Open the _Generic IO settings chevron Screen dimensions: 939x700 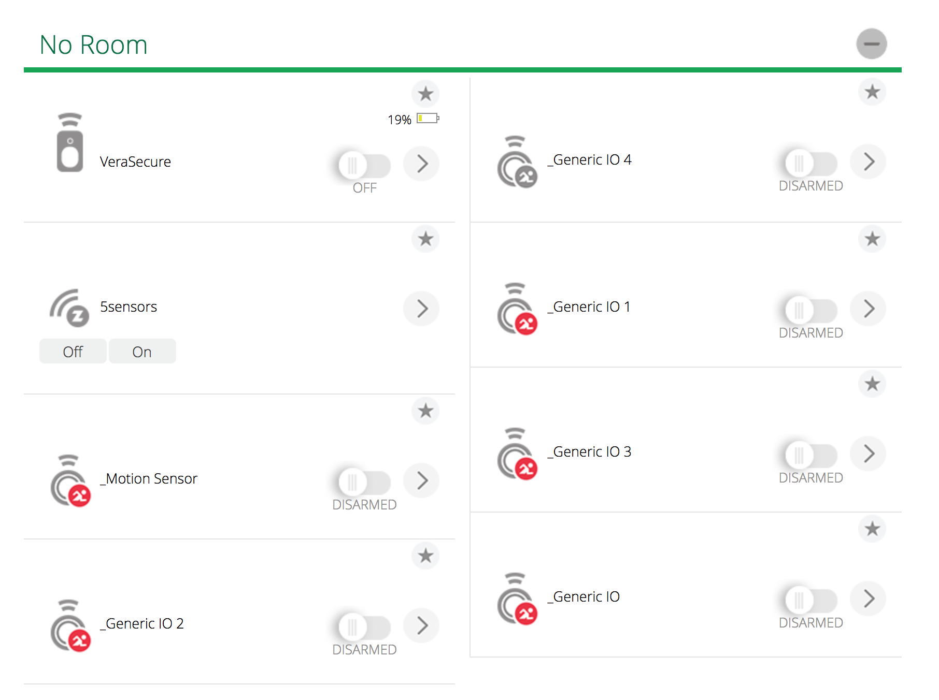tap(869, 599)
